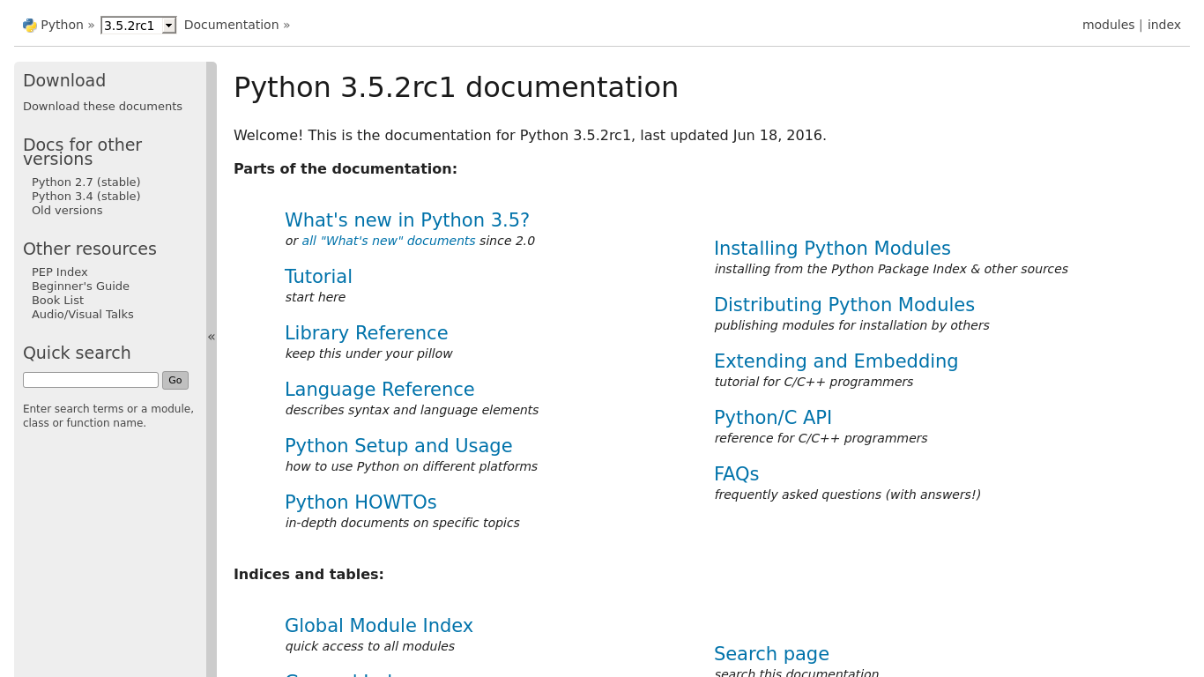Click the Python logo icon
Image resolution: width=1204 pixels, height=677 pixels.
click(30, 25)
